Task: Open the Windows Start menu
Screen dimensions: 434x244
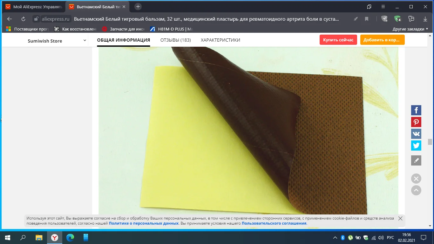Action: (x=7, y=237)
